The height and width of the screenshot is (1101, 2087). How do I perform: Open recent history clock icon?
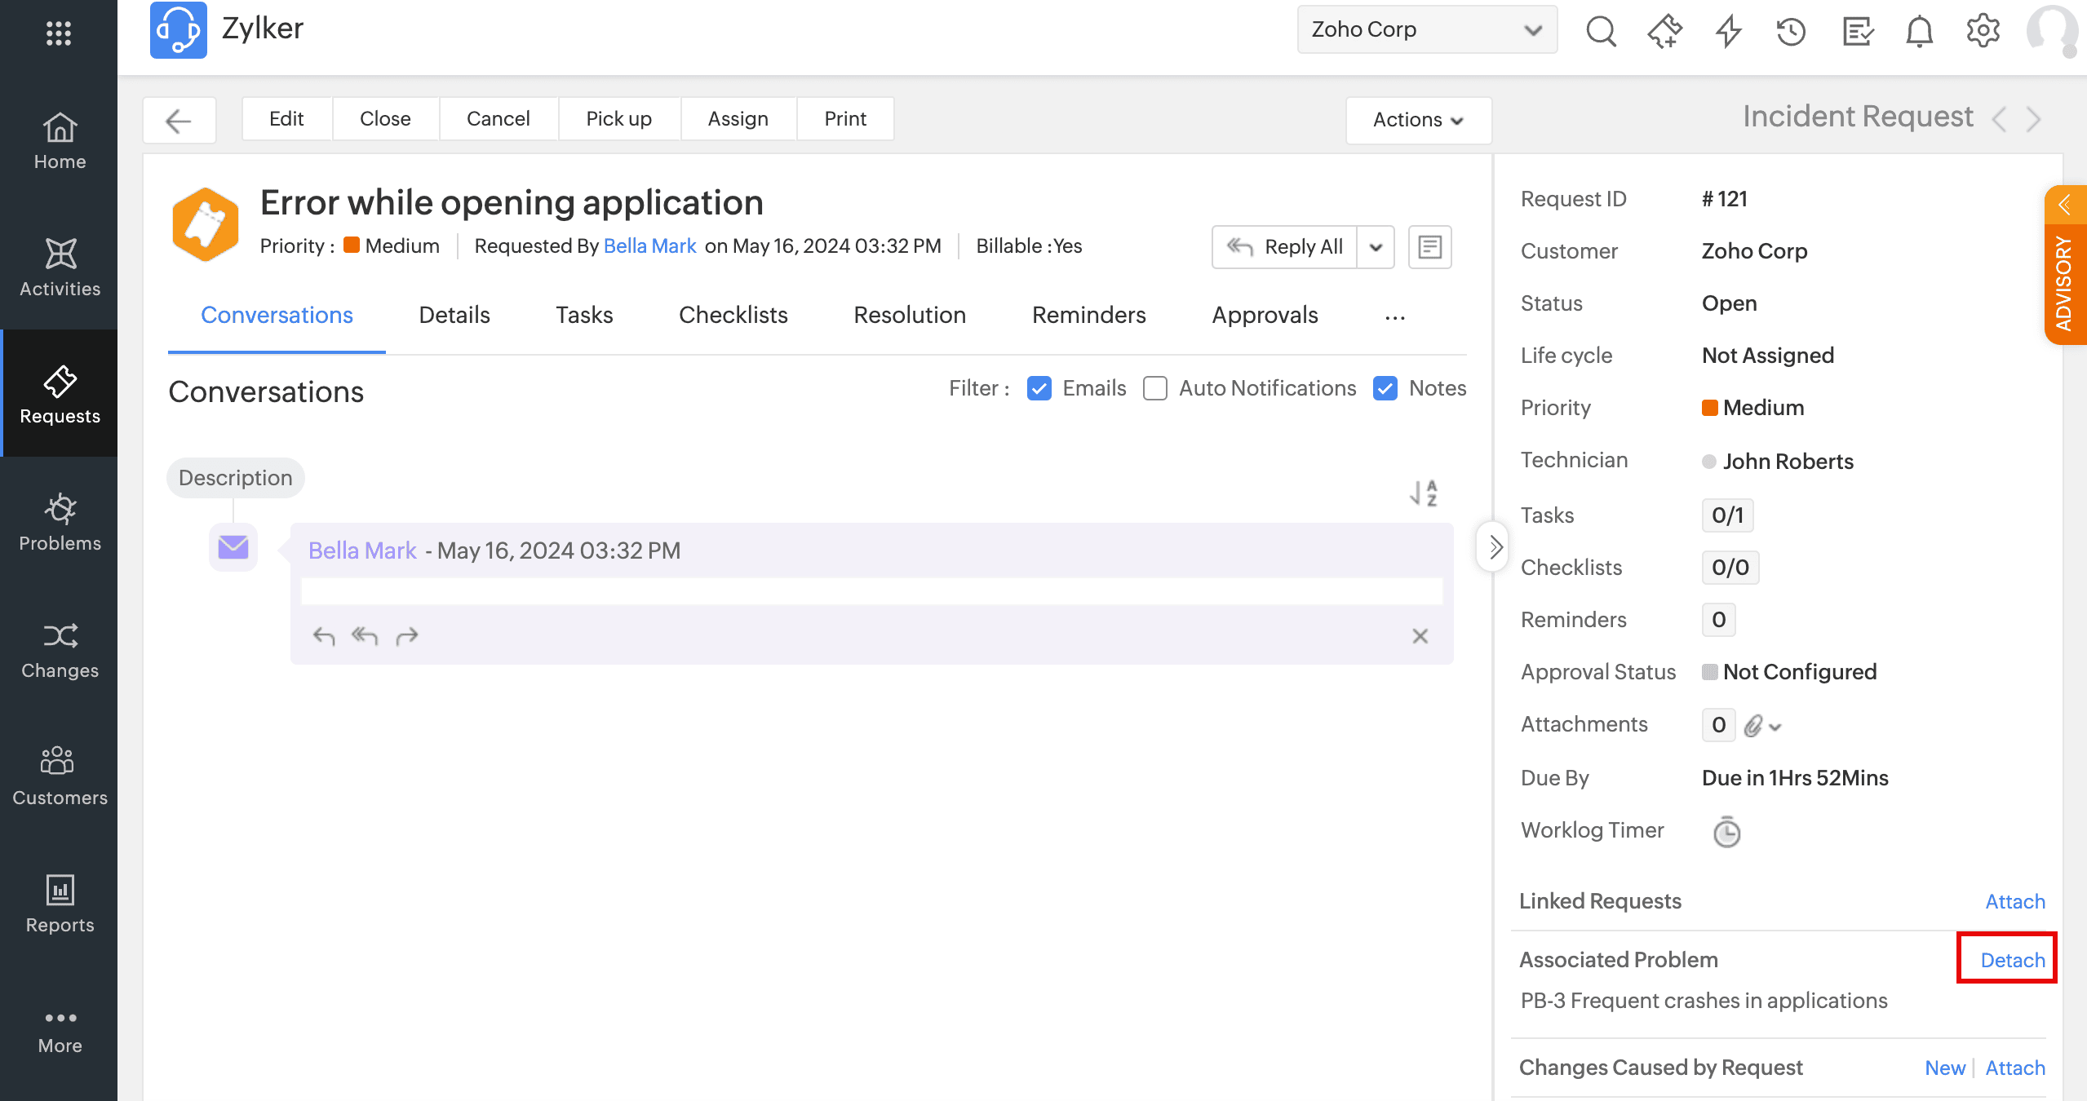1791,31
